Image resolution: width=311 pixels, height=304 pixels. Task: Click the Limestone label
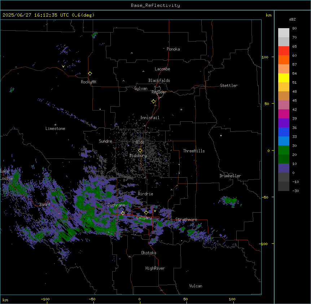[x=55, y=129]
